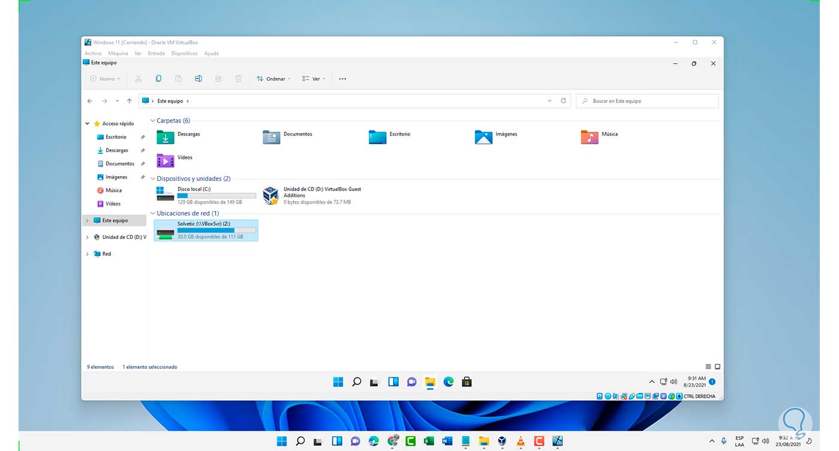Expand Unidad de CD (D:) tree node
This screenshot has height=451, width=839.
[x=87, y=237]
